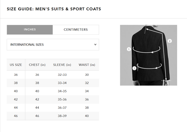The width and height of the screenshot is (187, 132).
Task: Click the waist value 30 cell
Action: pos(87,75)
